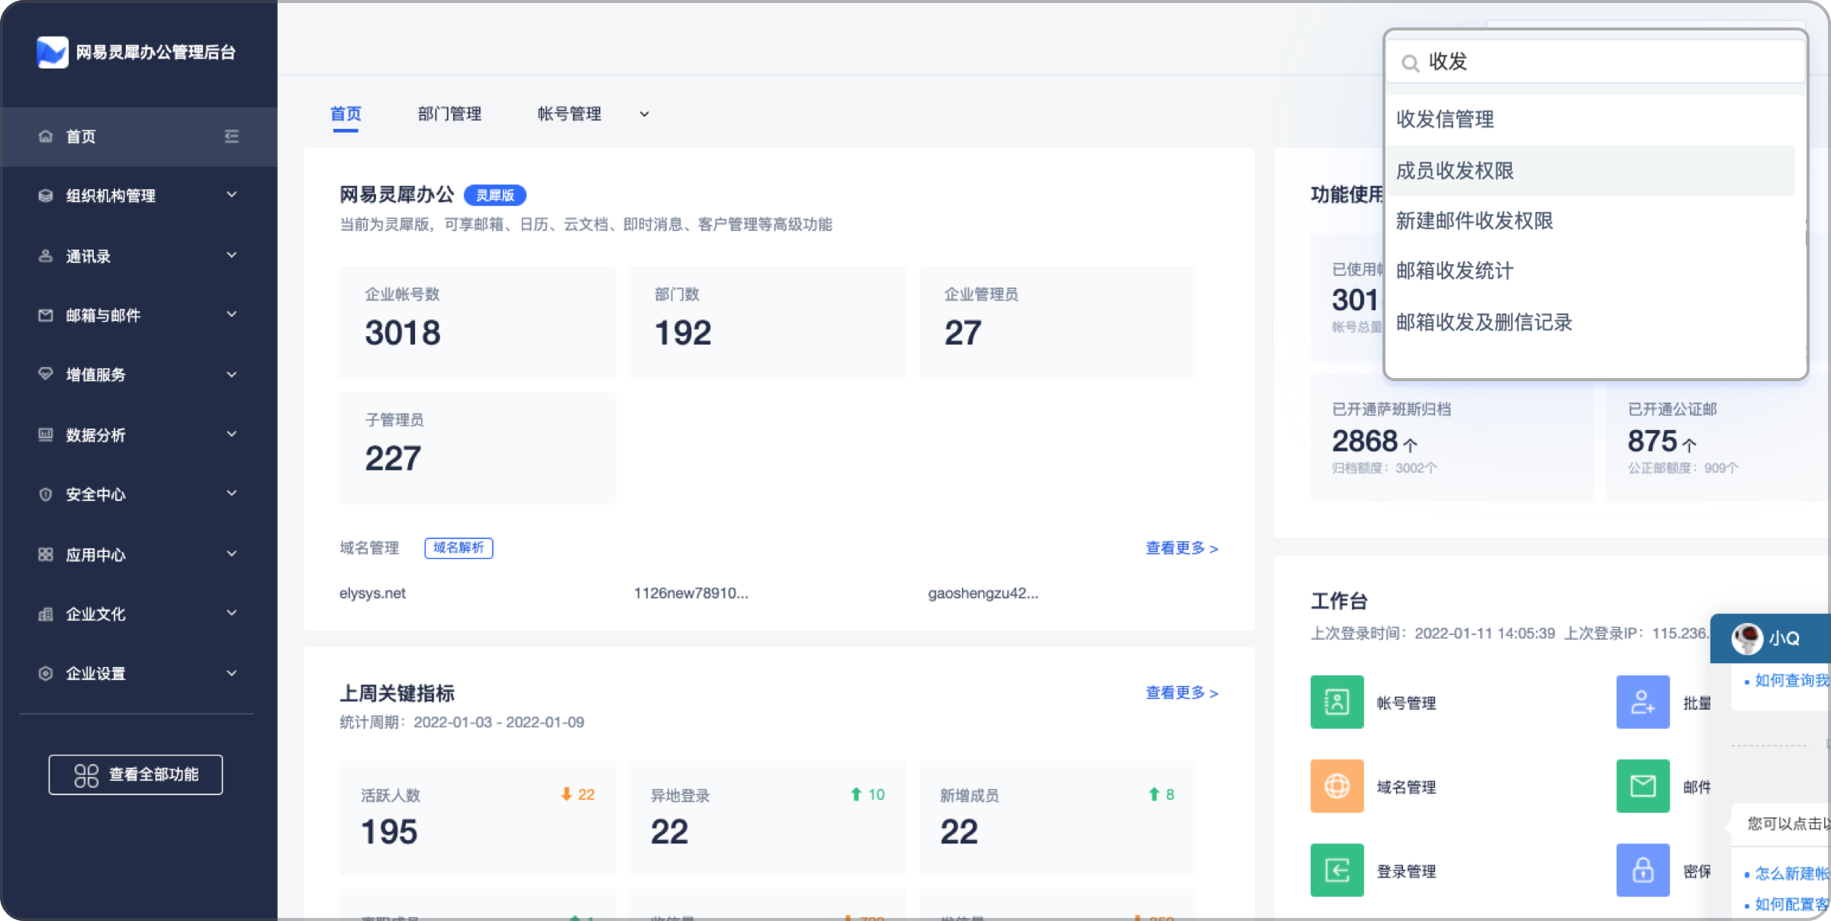
Task: Click the blue 批量 add-user icon
Action: pyautogui.click(x=1643, y=702)
